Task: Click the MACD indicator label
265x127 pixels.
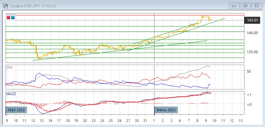Action: pos(11,94)
